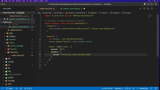The width and height of the screenshot is (160, 90).
Task: Expand the bin folder
Action: click(x=3, y=58)
